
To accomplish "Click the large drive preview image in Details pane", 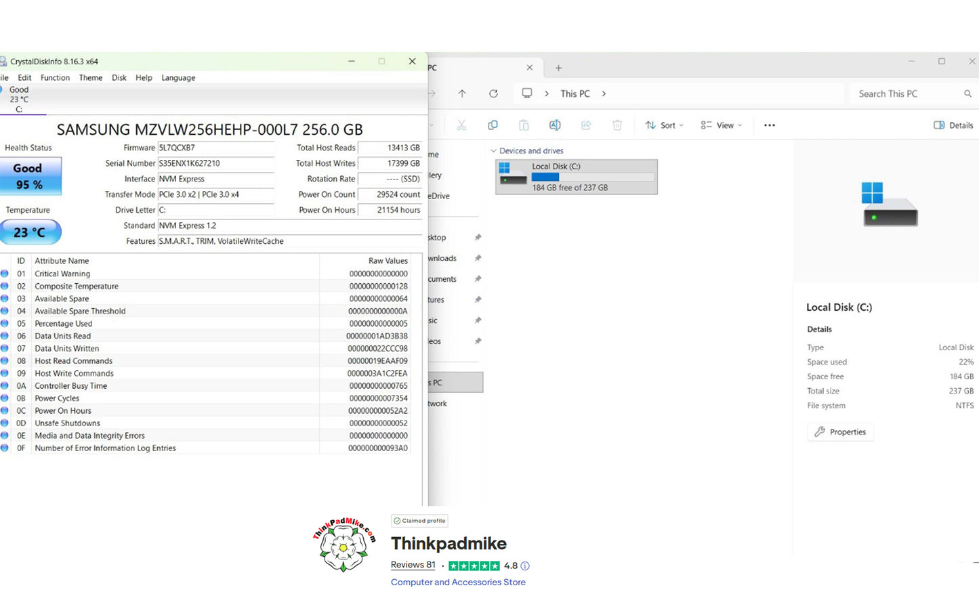I will 890,204.
